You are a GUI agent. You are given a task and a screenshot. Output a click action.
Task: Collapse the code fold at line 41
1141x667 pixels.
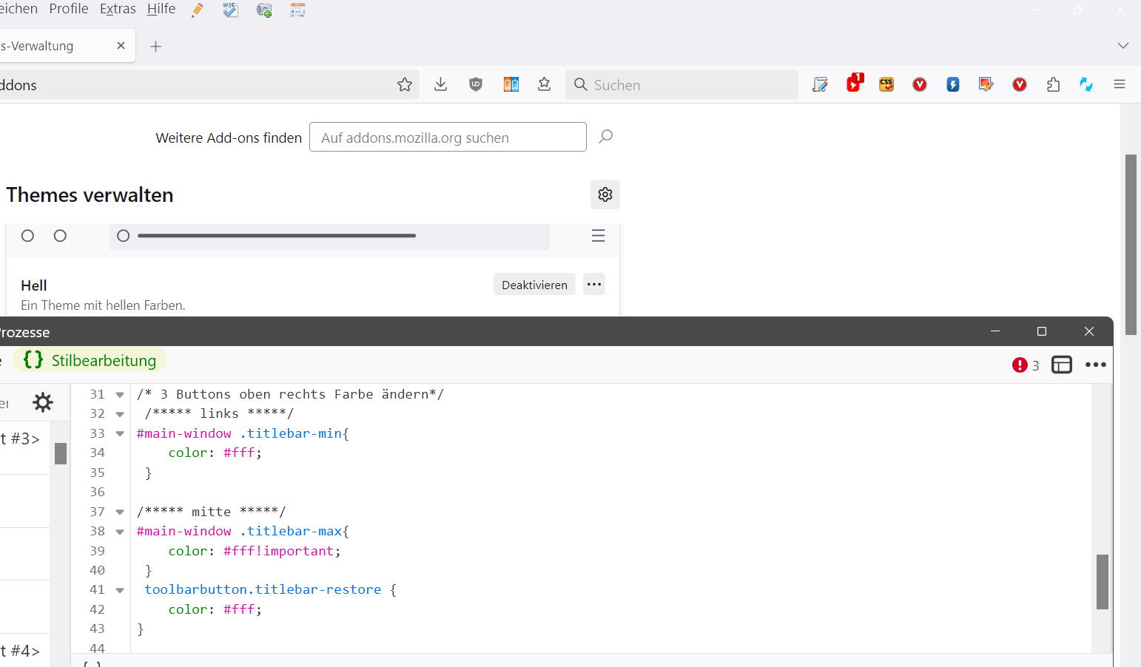[x=120, y=590]
